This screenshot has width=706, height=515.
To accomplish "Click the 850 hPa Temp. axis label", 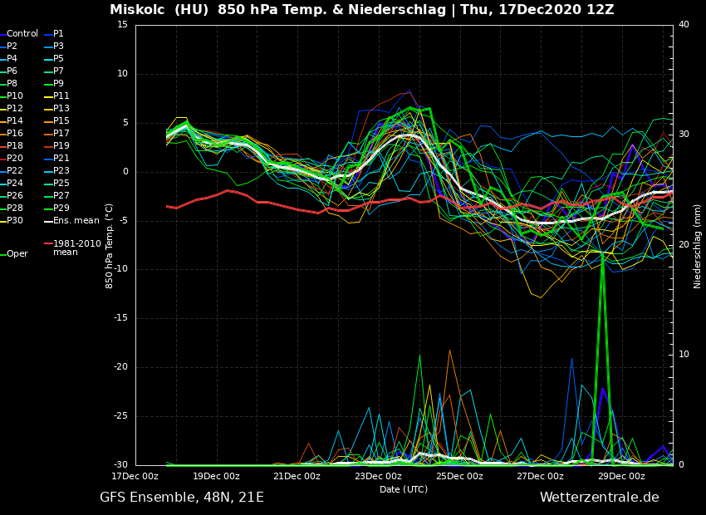I will point(110,246).
